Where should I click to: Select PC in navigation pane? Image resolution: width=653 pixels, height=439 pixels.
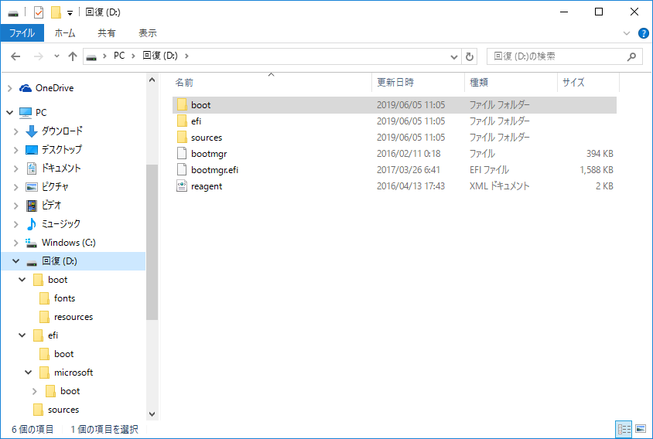point(41,112)
